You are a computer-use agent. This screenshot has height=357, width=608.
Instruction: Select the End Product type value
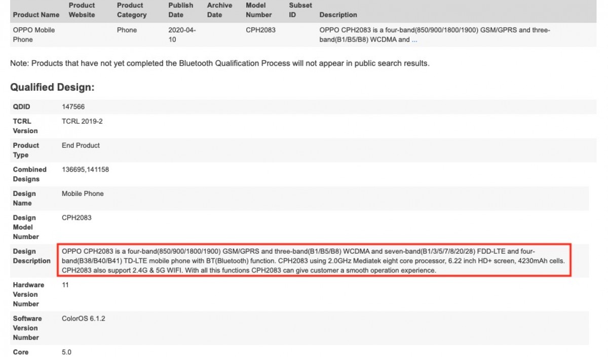point(81,145)
